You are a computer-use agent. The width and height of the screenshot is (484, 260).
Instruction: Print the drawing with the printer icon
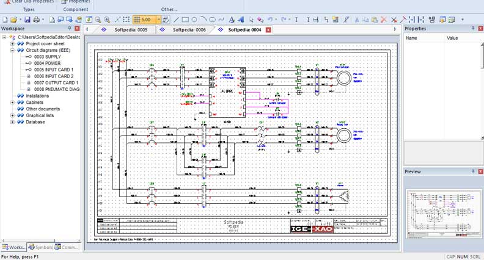37,20
